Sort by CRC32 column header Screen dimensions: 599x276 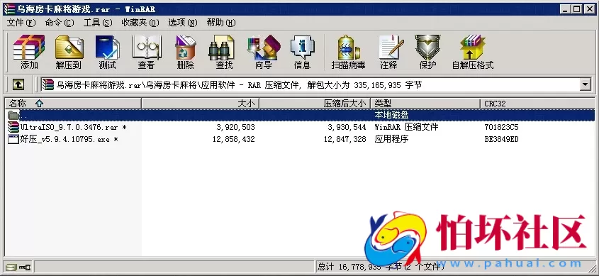point(537,103)
